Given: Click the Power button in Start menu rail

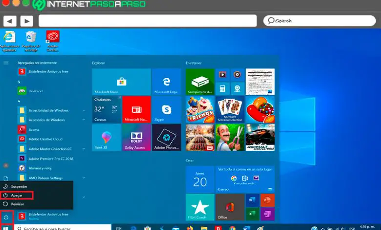Looking at the screenshot, I should [x=6, y=217].
